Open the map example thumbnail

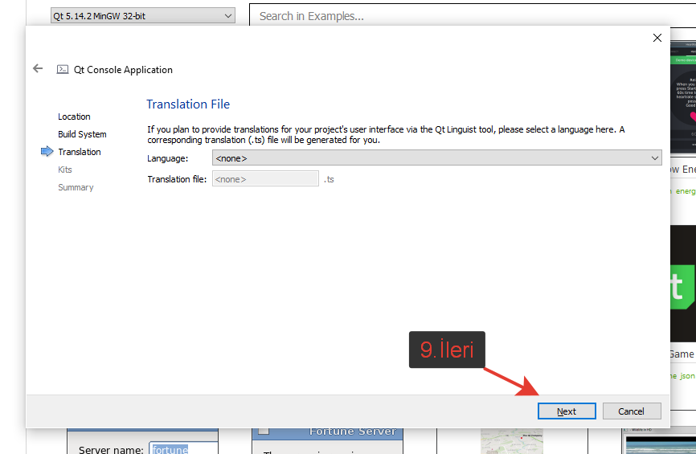(500, 441)
